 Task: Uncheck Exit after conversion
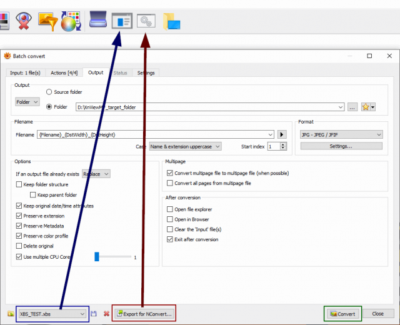coord(169,239)
